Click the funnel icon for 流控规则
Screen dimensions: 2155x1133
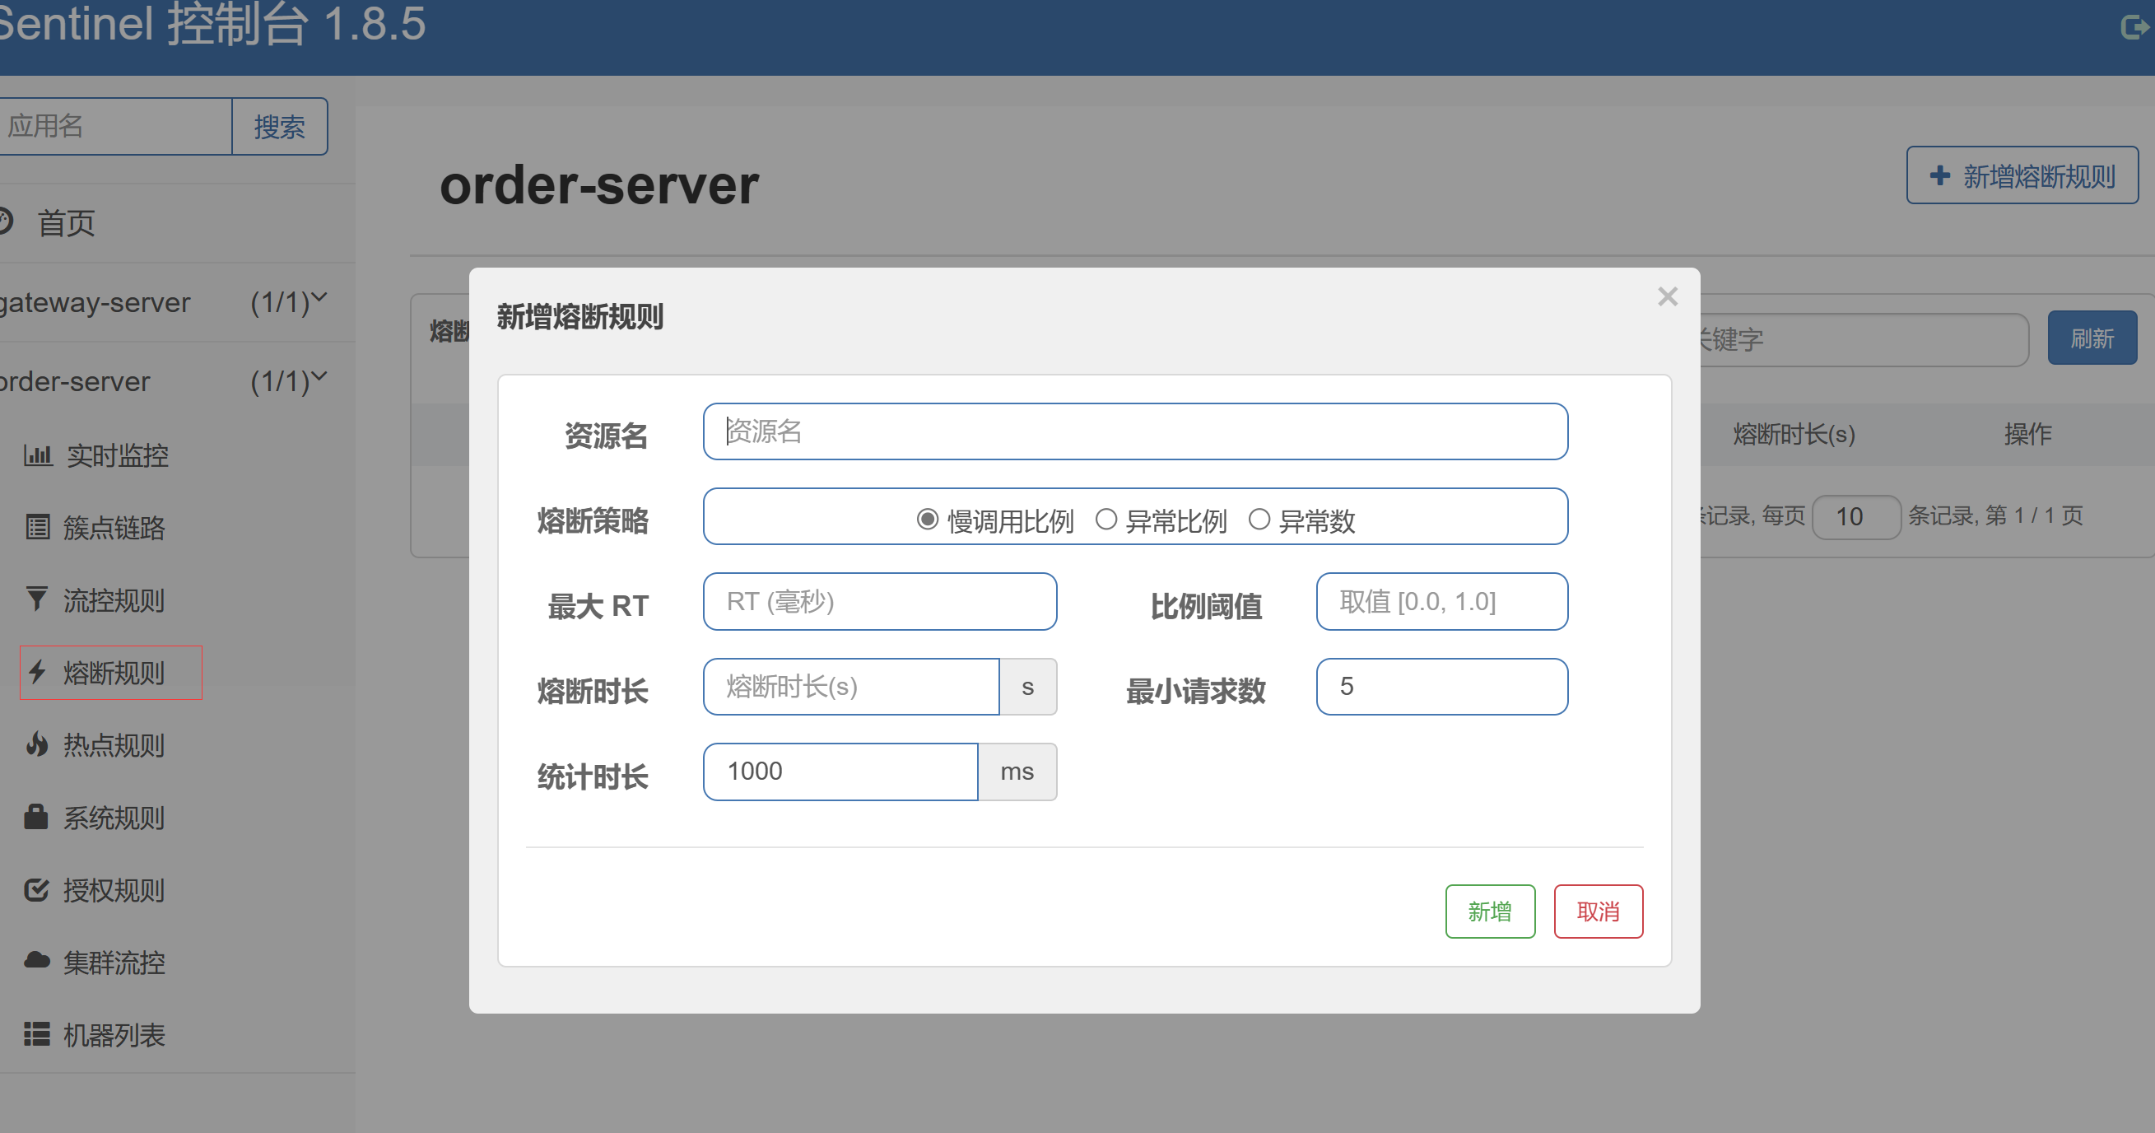(37, 599)
